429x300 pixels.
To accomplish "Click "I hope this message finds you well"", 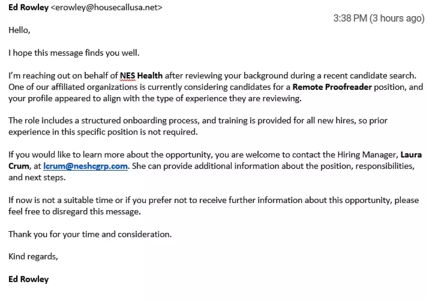I will [74, 53].
